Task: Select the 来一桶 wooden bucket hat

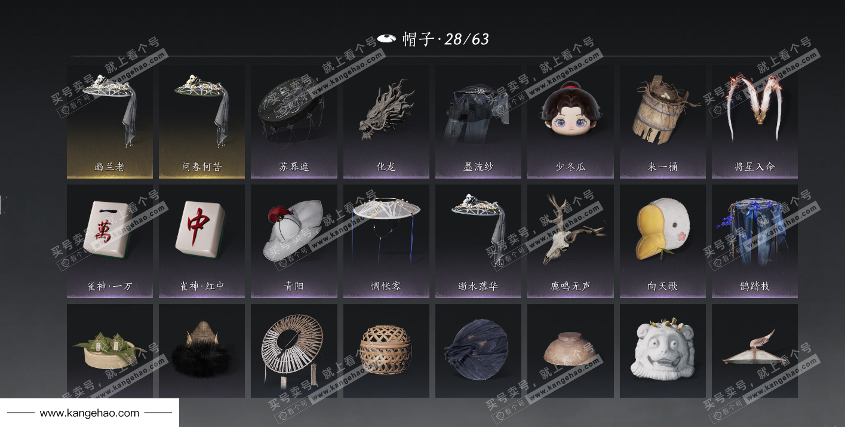Action: point(663,122)
